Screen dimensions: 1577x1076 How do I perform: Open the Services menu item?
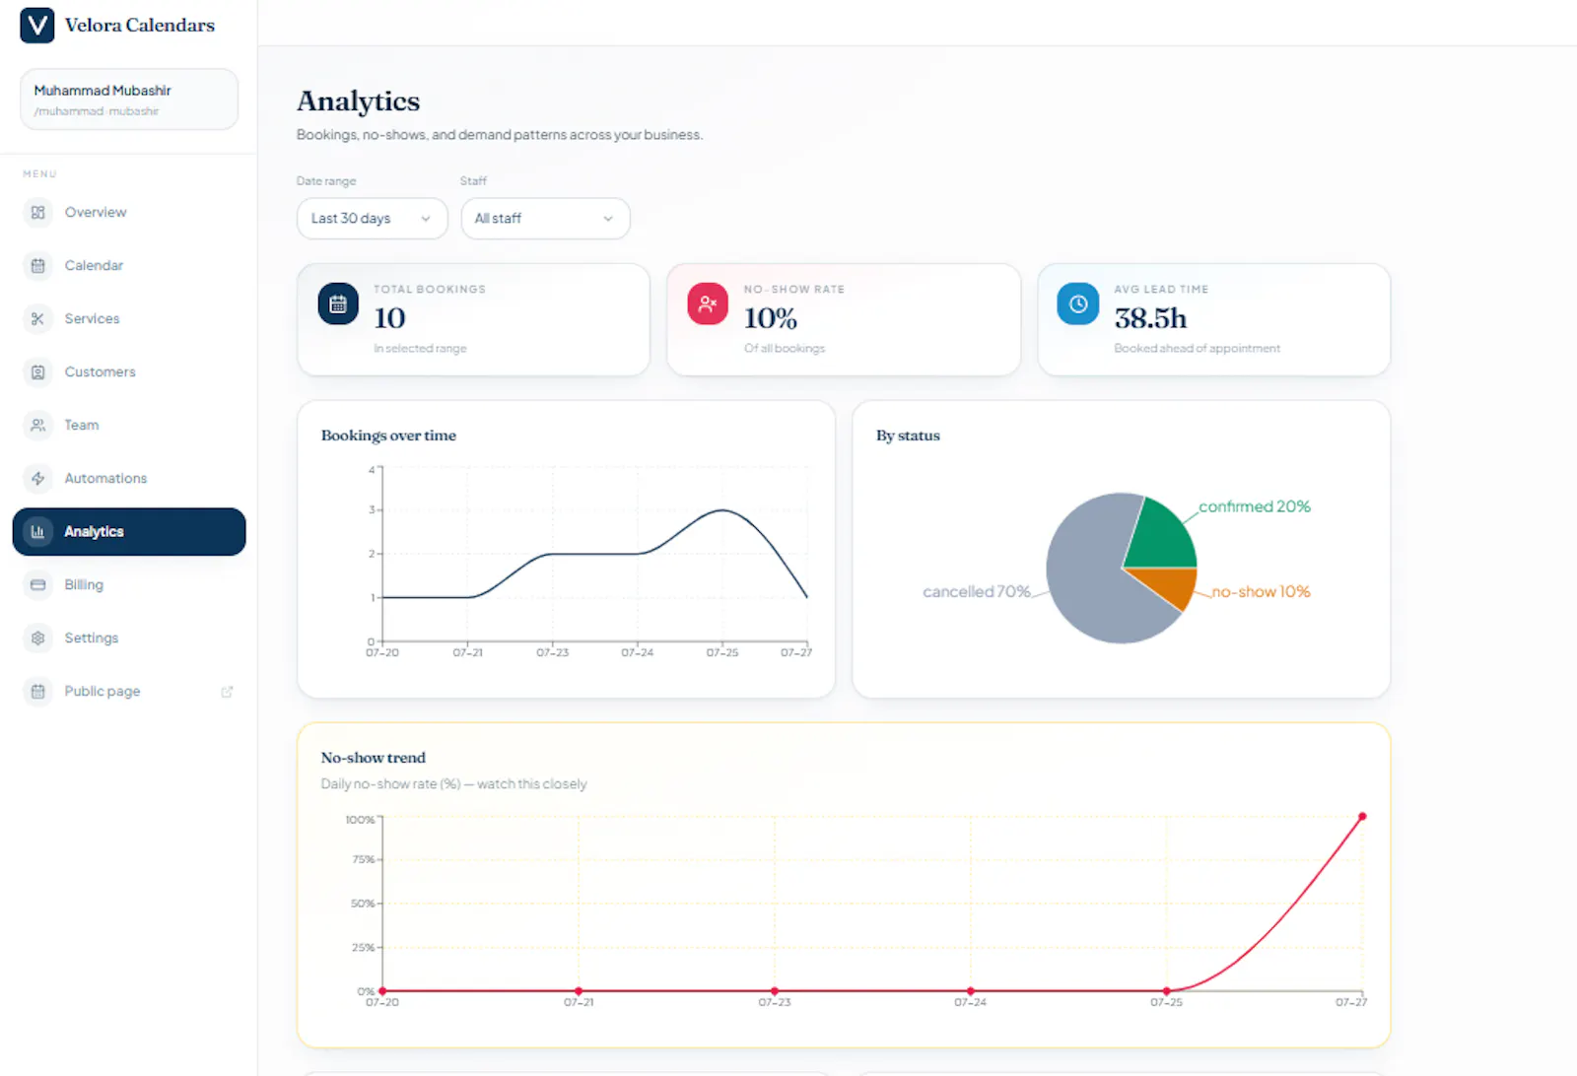click(x=129, y=318)
